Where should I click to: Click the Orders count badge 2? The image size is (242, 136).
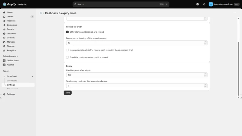32,17
